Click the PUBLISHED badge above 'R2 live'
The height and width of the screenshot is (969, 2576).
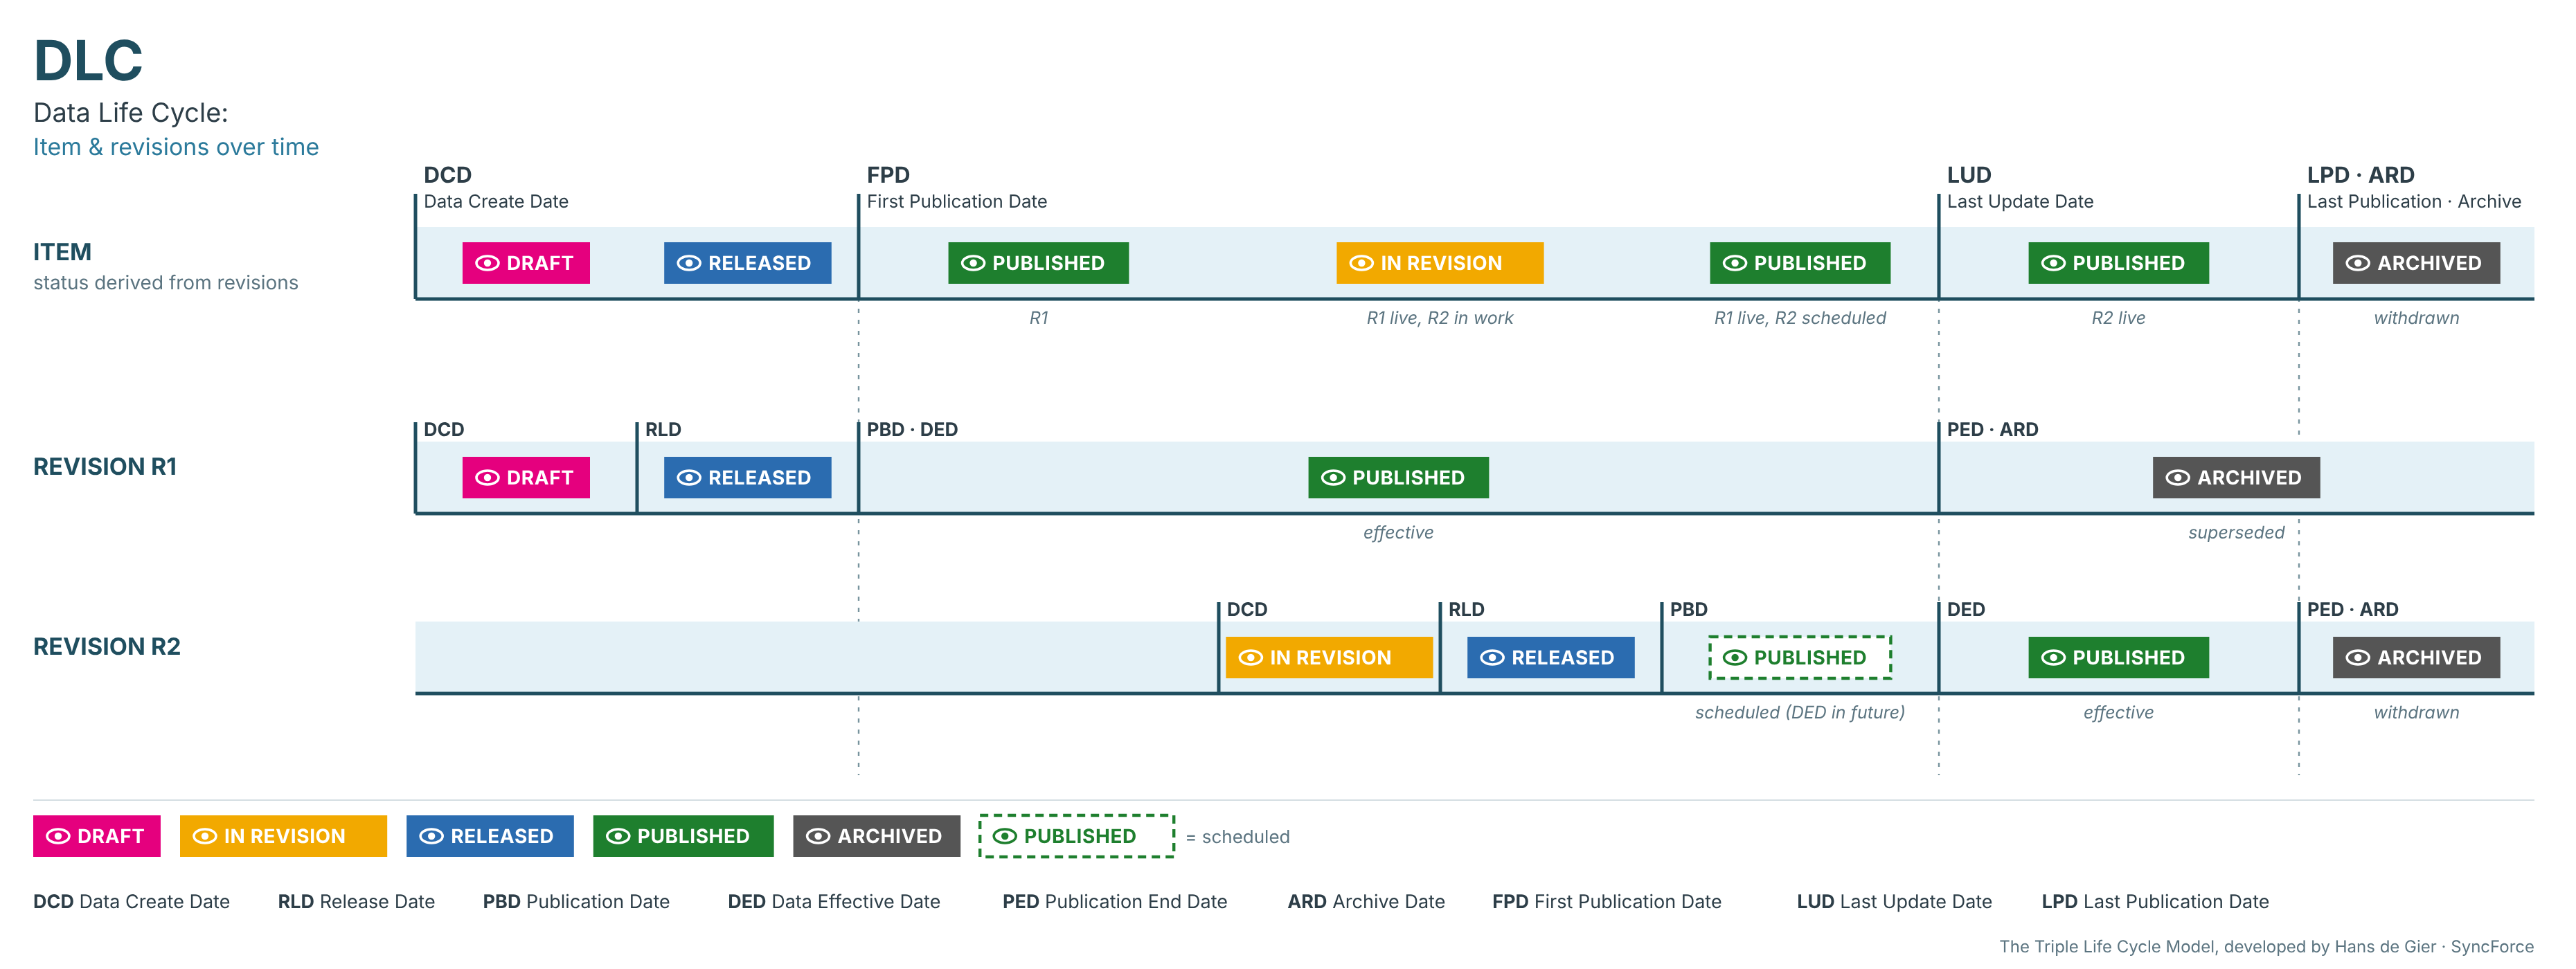2118,263
